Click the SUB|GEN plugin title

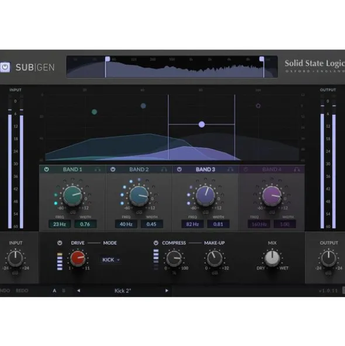tap(35, 67)
